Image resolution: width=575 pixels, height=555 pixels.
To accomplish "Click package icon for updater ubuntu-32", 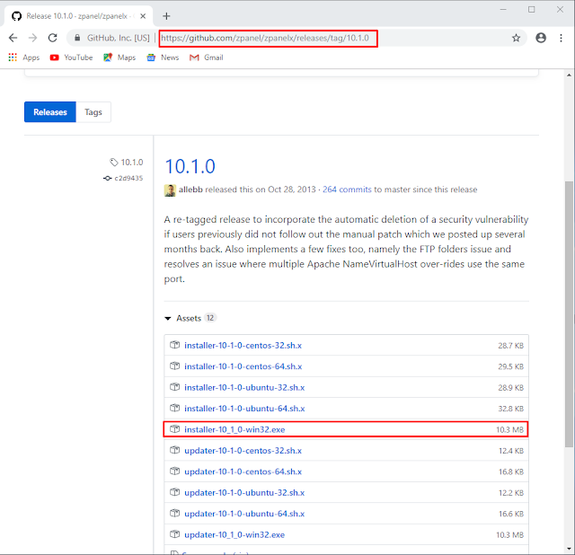I will 175,492.
